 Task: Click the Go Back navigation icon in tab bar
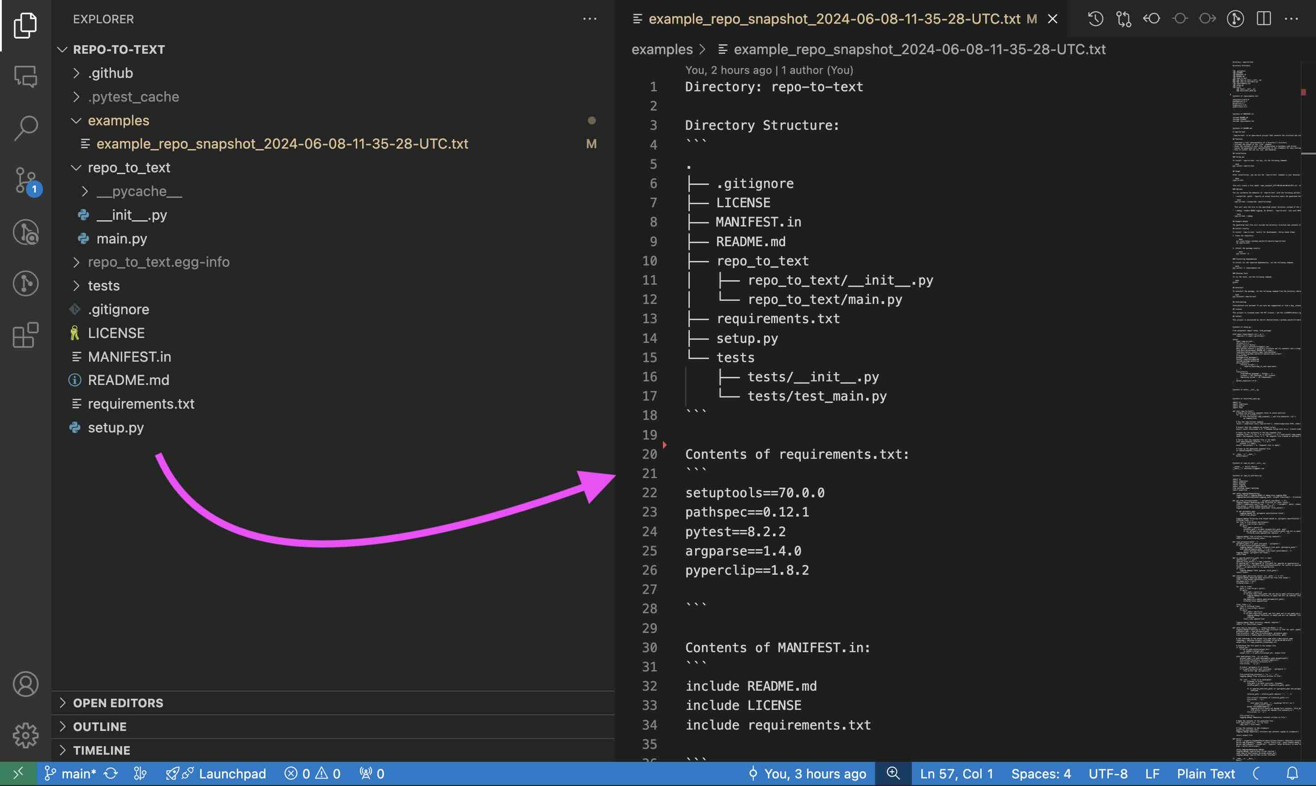pyautogui.click(x=1151, y=19)
